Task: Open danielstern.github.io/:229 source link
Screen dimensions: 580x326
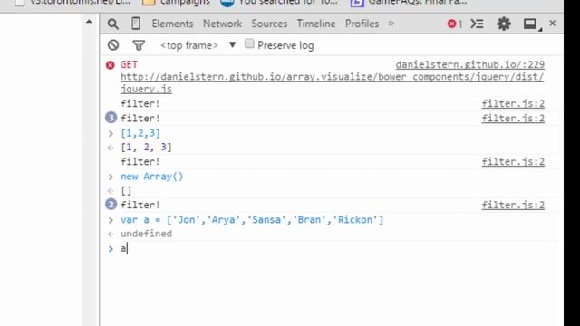Action: [469, 64]
